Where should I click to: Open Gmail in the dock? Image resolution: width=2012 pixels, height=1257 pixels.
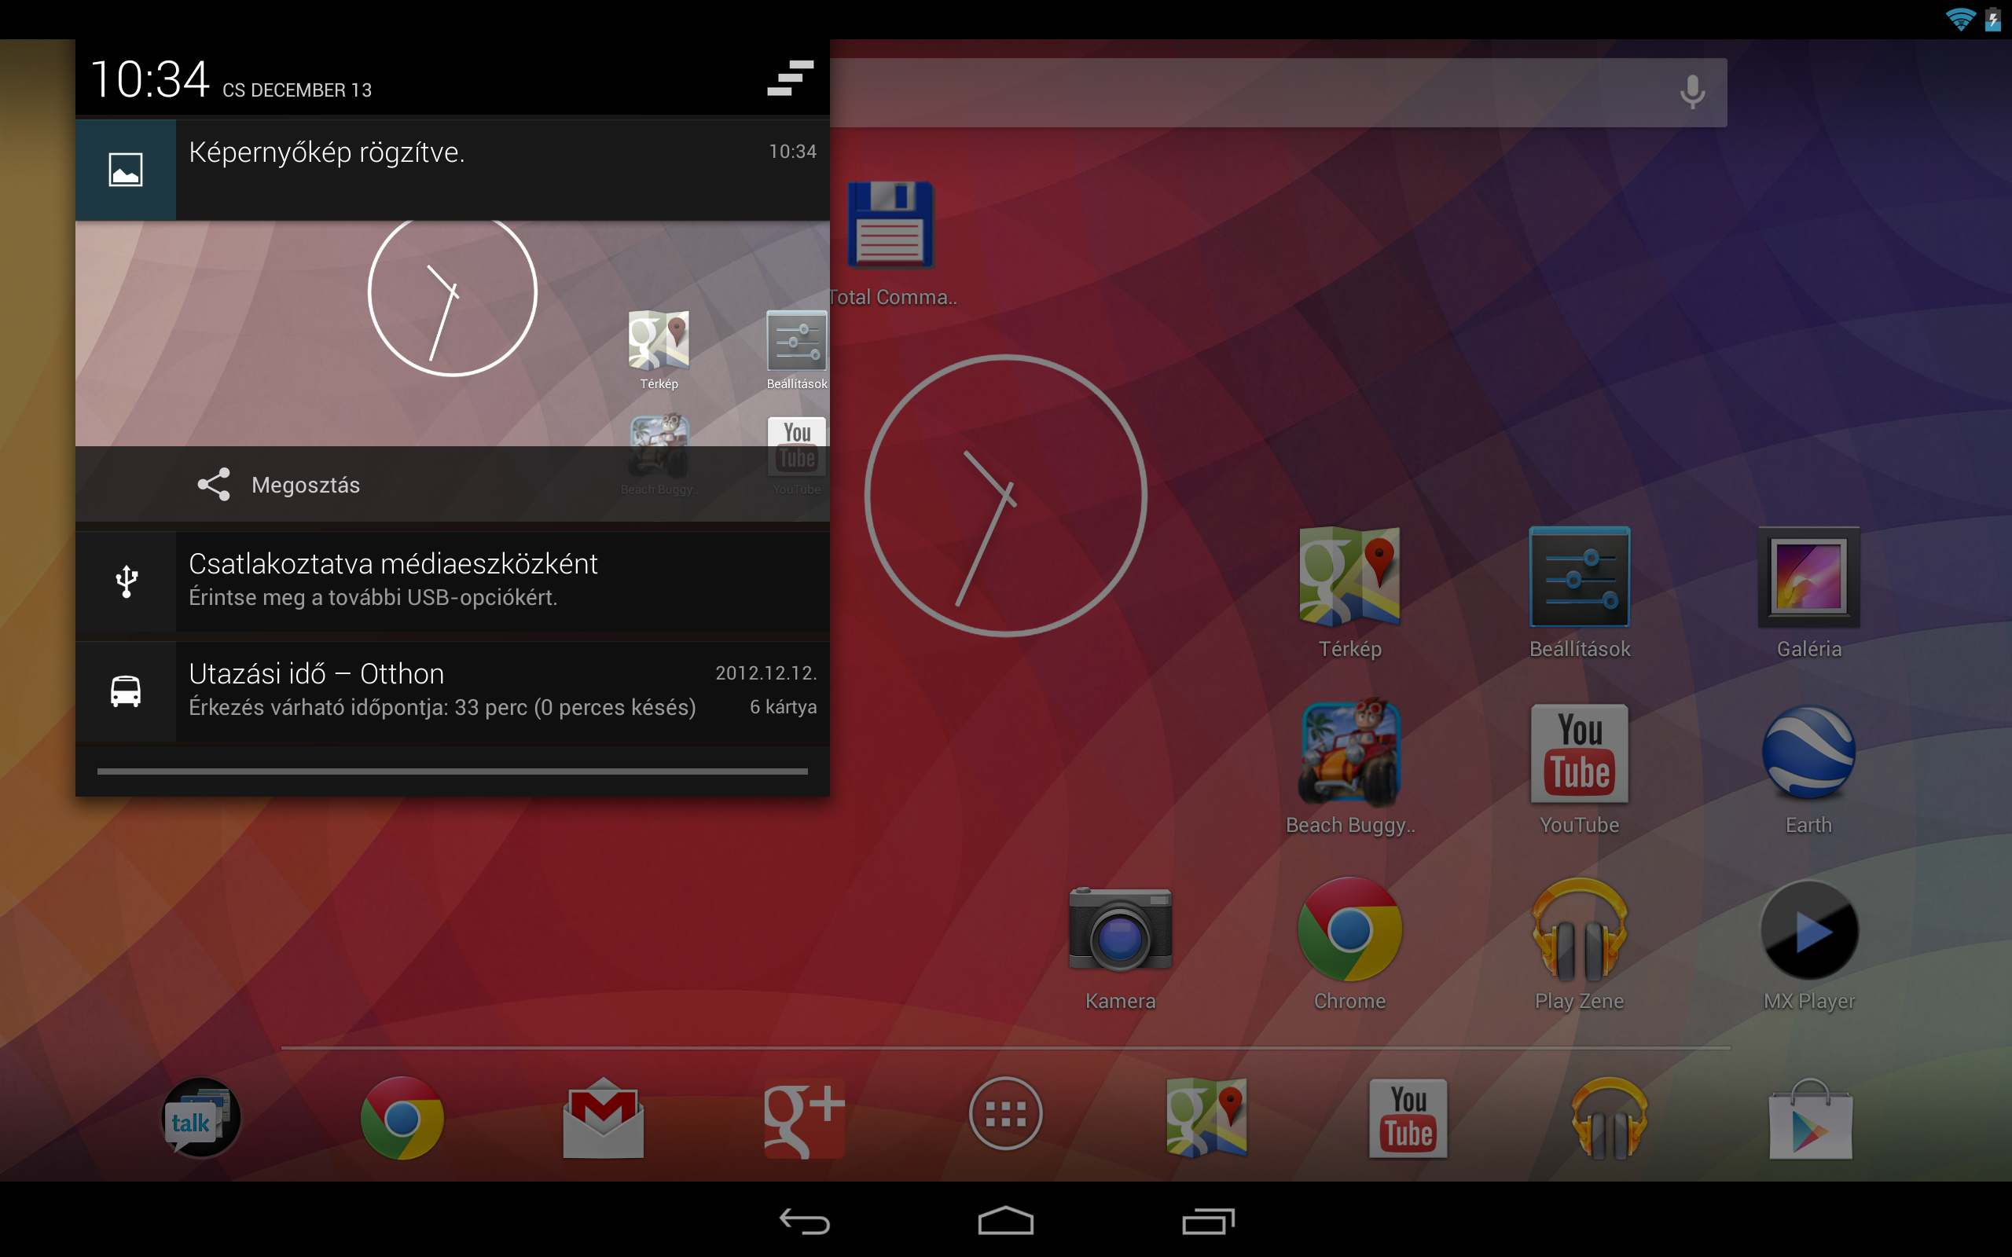click(604, 1117)
